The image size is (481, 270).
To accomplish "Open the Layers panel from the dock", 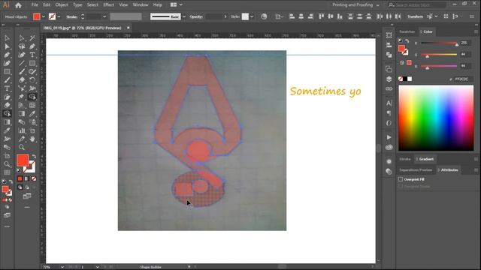I will (389, 79).
